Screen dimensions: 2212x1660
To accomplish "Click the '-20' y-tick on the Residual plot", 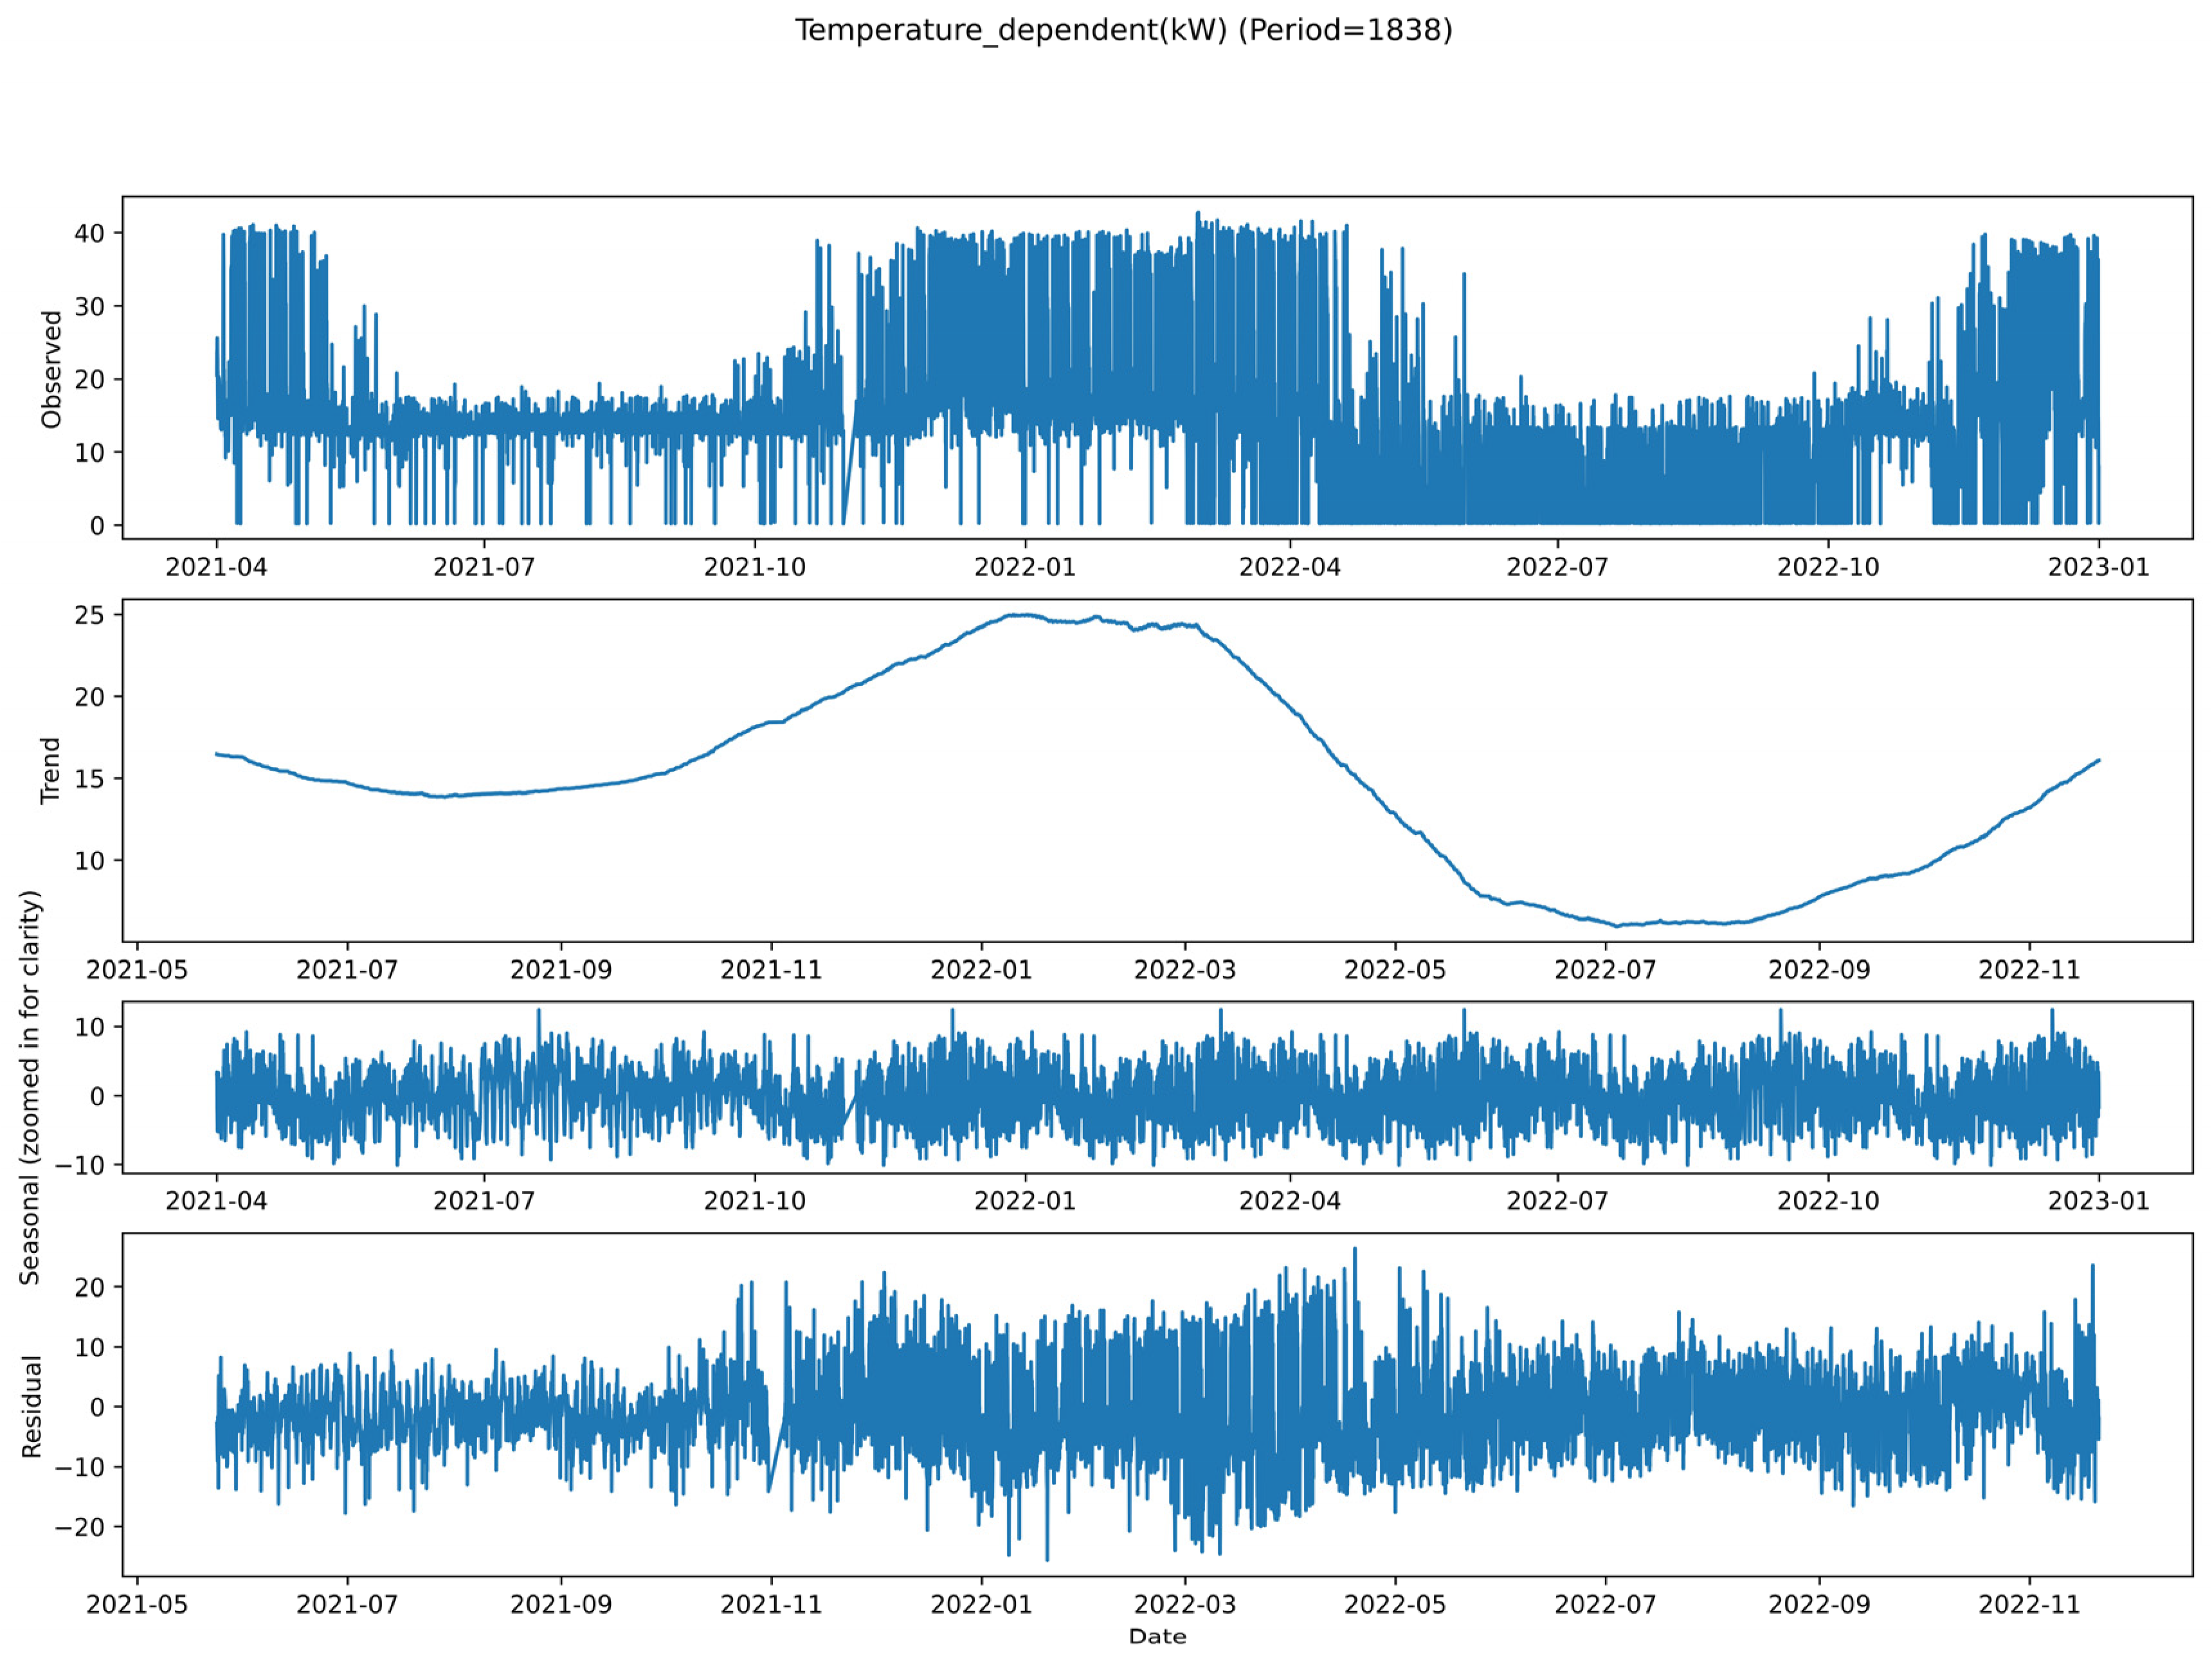I will [80, 1527].
